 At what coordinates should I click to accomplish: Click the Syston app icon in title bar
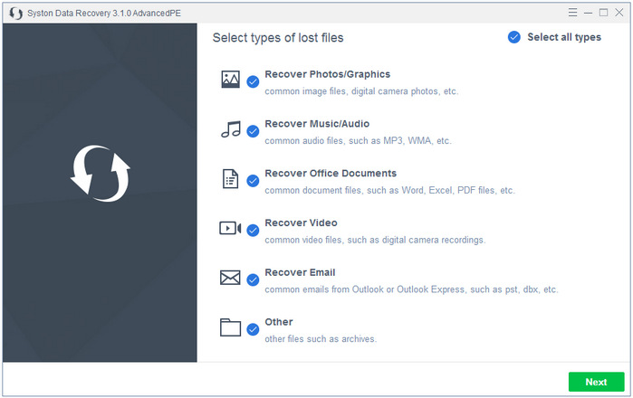15,13
